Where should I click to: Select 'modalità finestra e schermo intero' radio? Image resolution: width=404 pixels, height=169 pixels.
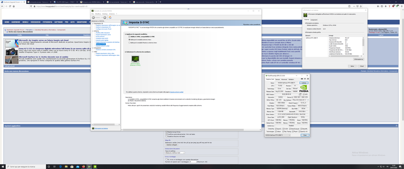(129, 43)
